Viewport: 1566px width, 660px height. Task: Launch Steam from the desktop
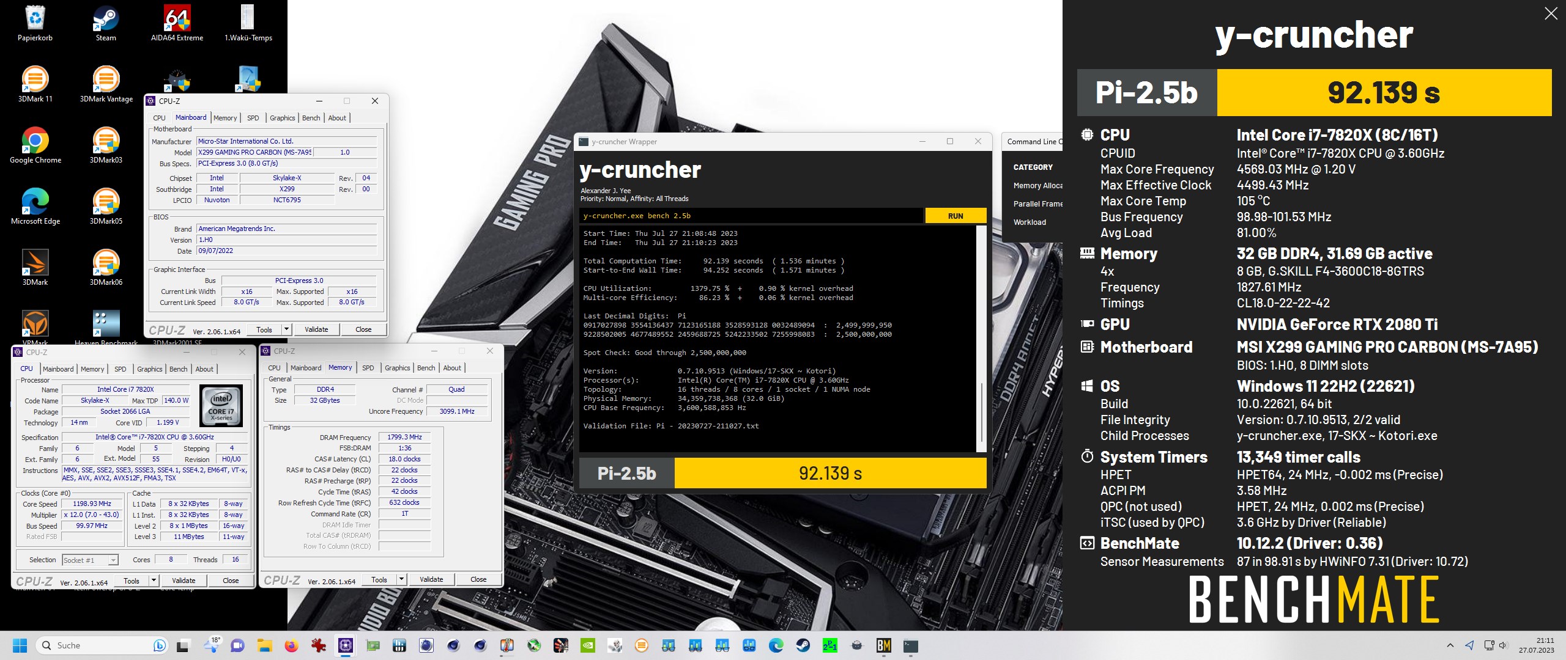point(106,23)
